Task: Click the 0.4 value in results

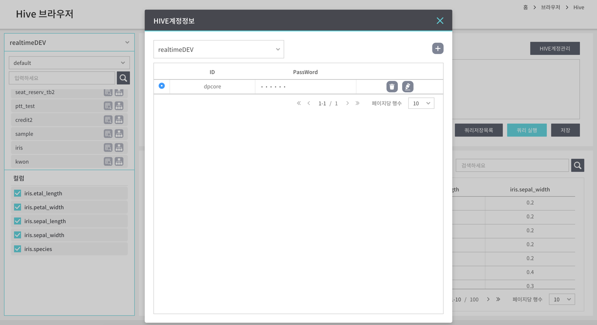Action: coord(530,272)
